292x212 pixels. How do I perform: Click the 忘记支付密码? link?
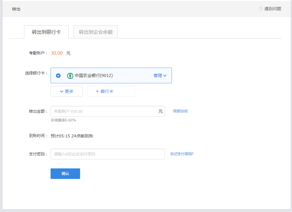[x=182, y=154]
